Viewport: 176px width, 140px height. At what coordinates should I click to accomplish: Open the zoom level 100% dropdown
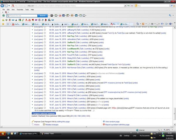tap(172, 130)
